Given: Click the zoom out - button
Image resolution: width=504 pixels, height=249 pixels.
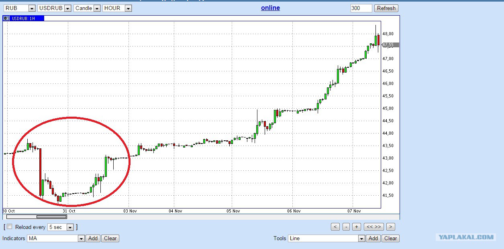Looking at the screenshot, I should 346,227.
